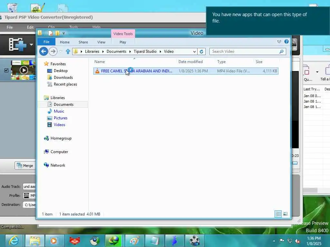
Task: Open Customize Quick Access Toolbar dropdown
Action: coord(64,33)
